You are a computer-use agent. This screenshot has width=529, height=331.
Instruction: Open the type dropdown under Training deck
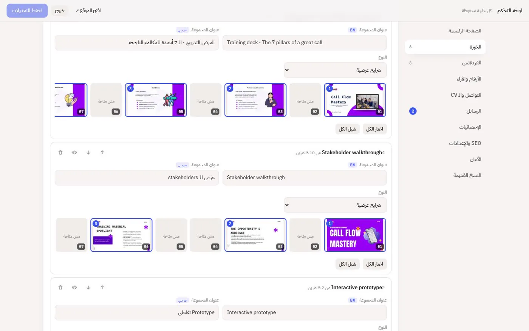click(x=336, y=70)
